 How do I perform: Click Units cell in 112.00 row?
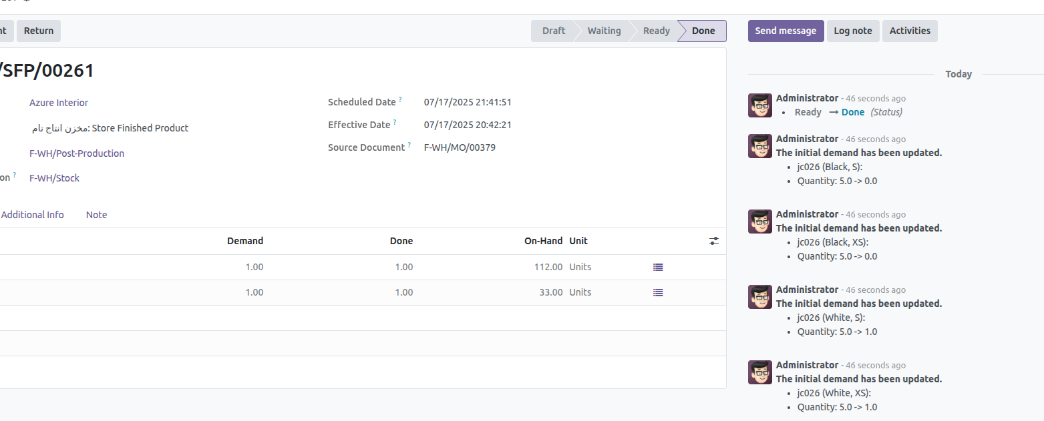pos(580,267)
